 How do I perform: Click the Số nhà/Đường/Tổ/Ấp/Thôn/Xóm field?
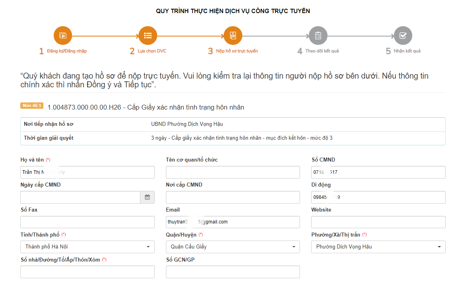[x=87, y=272]
